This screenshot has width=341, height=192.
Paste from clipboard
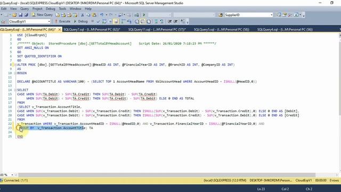coord(94,15)
